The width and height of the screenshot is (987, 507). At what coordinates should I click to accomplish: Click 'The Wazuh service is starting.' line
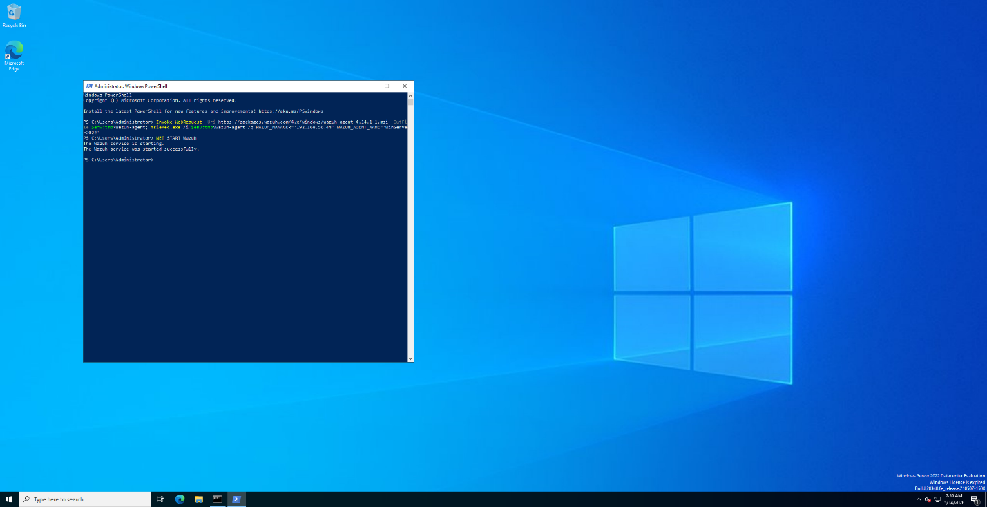(x=123, y=144)
